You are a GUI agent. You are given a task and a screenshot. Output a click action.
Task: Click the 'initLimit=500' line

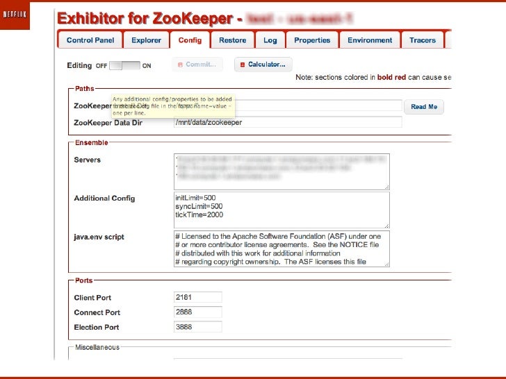[195, 198]
